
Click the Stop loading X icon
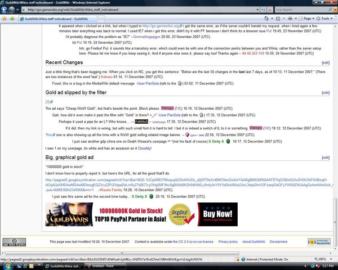(270, 10)
